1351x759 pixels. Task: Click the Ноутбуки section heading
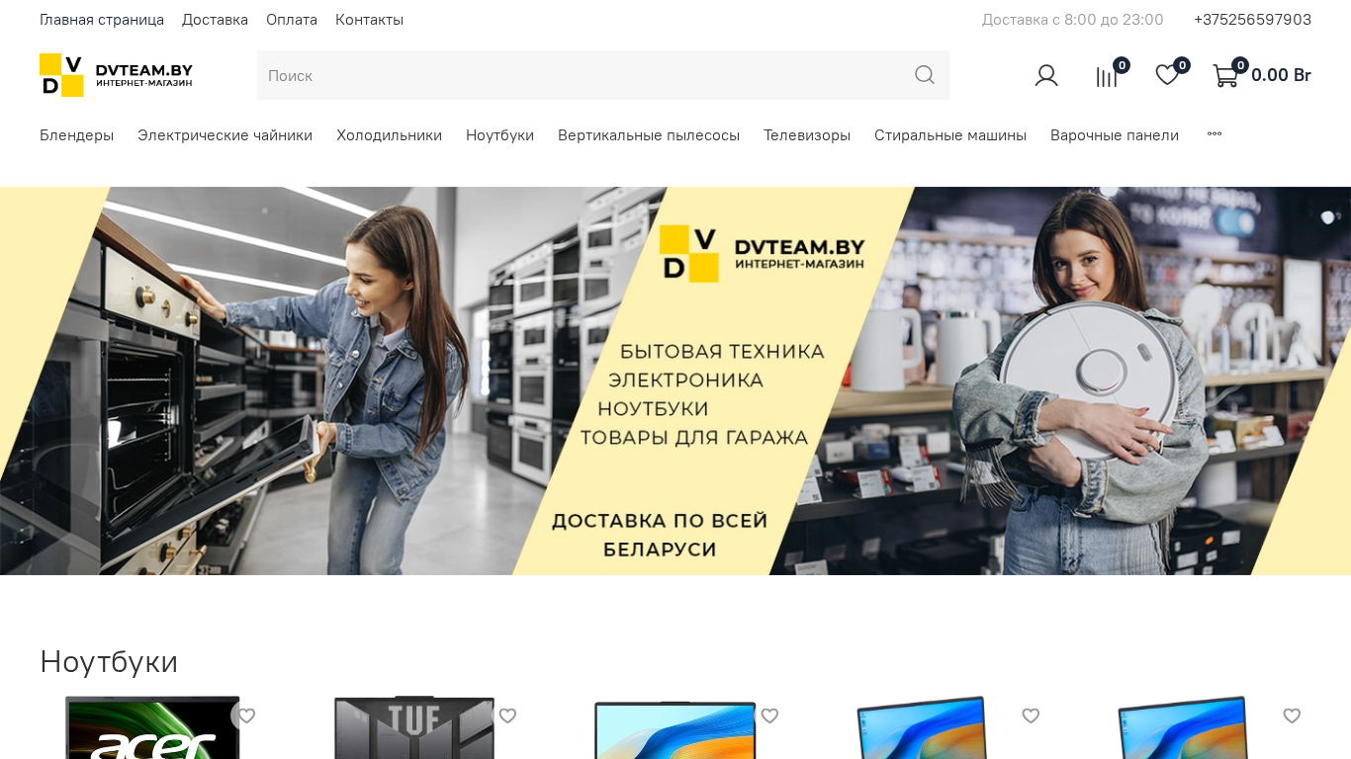[109, 661]
